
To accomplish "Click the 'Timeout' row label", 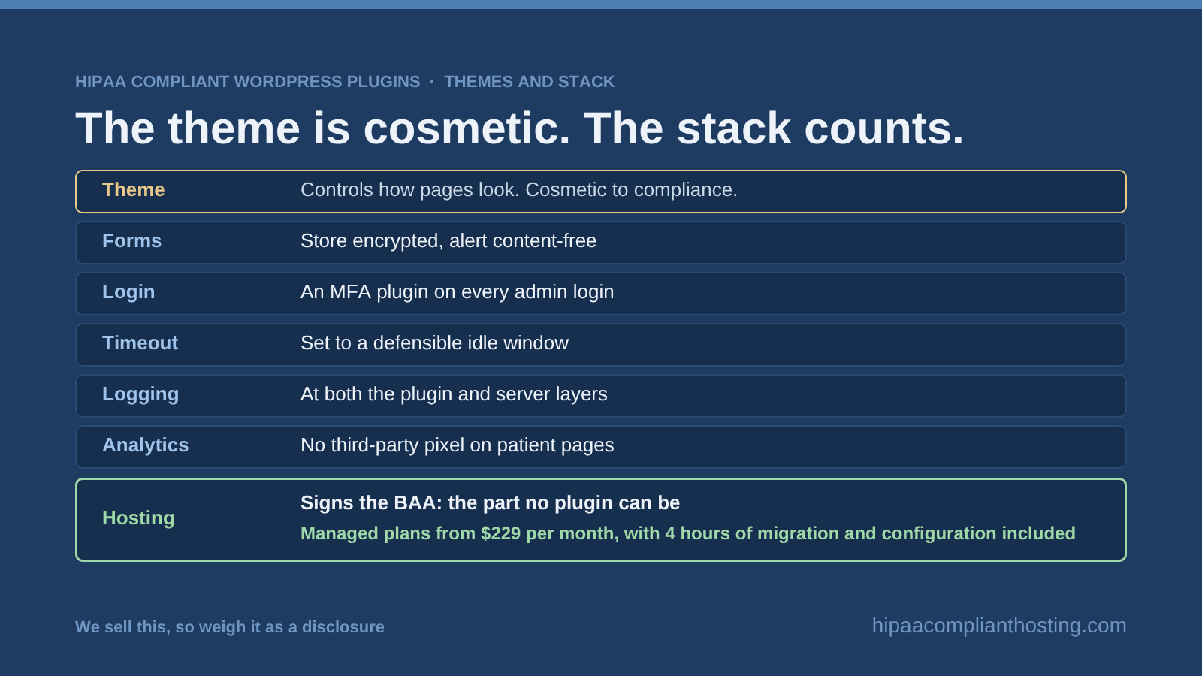I will (140, 343).
